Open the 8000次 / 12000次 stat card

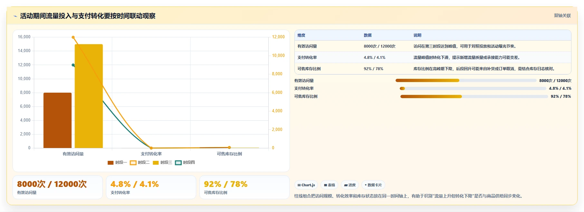click(x=58, y=187)
